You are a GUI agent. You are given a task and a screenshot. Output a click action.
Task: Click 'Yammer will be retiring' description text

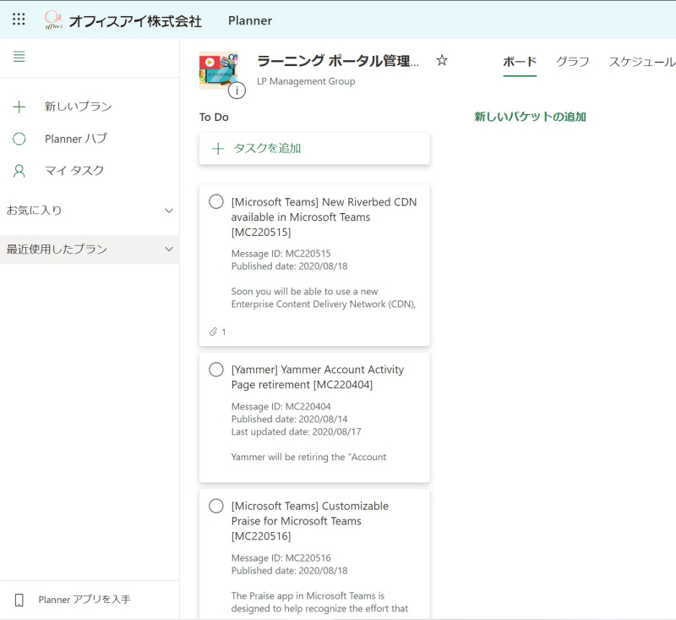coord(308,457)
